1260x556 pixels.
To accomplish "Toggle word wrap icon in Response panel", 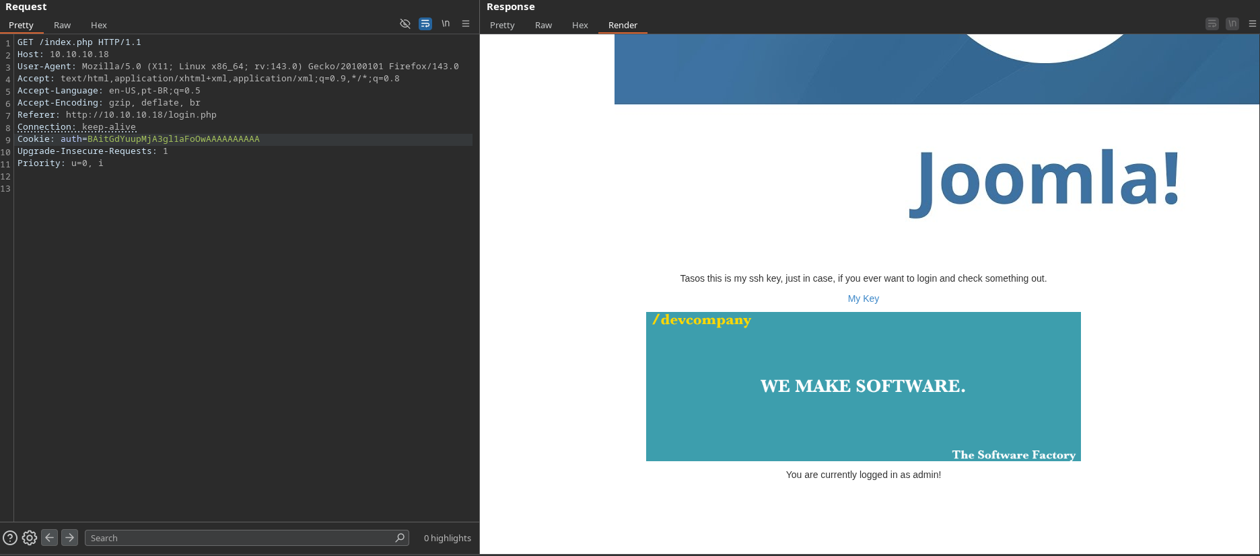I will click(1212, 24).
